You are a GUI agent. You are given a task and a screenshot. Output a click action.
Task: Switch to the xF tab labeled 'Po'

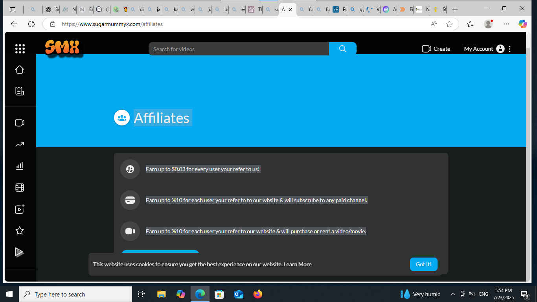(x=339, y=9)
